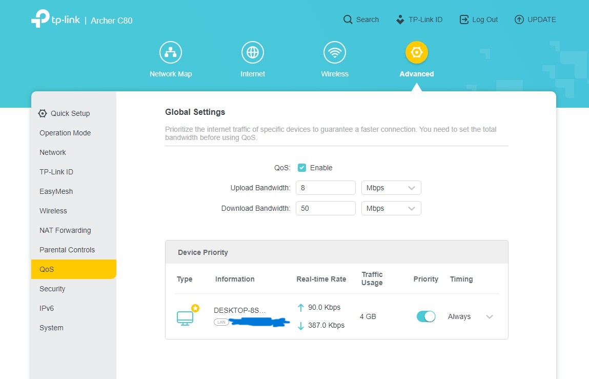589x379 pixels.
Task: Open Parental Controls in sidebar
Action: [74, 250]
